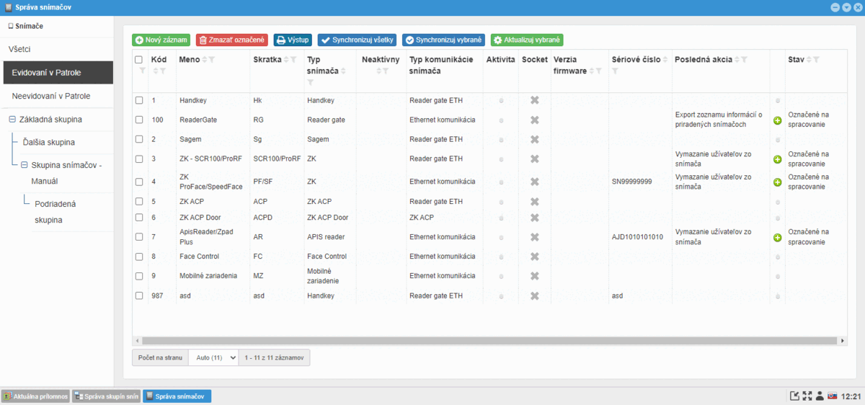Image resolution: width=865 pixels, height=405 pixels.
Task: Select the Podriadená skupina tree item
Action: (x=56, y=212)
